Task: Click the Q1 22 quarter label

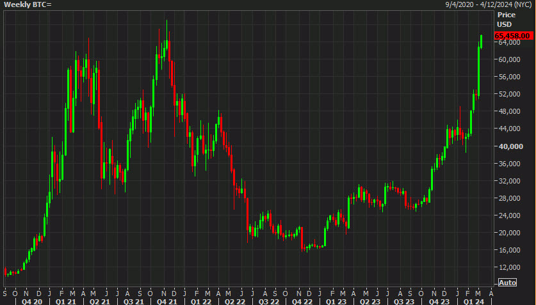Action: coord(201,302)
